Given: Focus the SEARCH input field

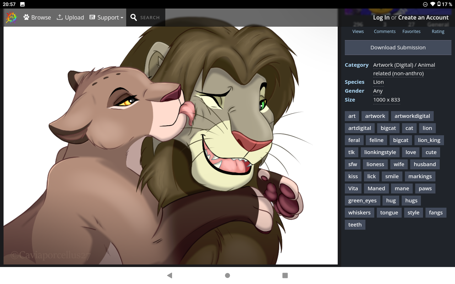Looking at the screenshot, I should [x=150, y=17].
